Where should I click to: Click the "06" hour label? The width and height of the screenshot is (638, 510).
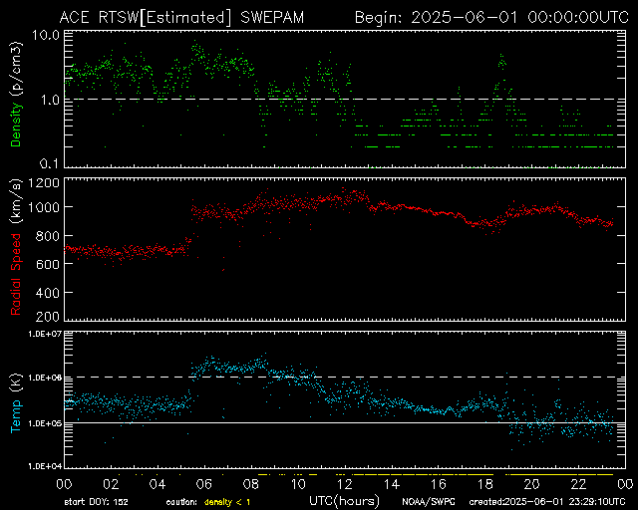(x=204, y=484)
